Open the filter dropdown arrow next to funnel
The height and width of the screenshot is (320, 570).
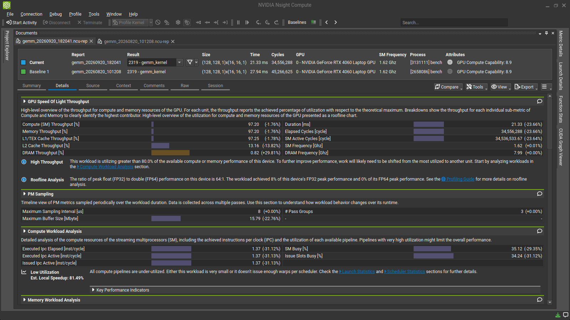point(196,62)
